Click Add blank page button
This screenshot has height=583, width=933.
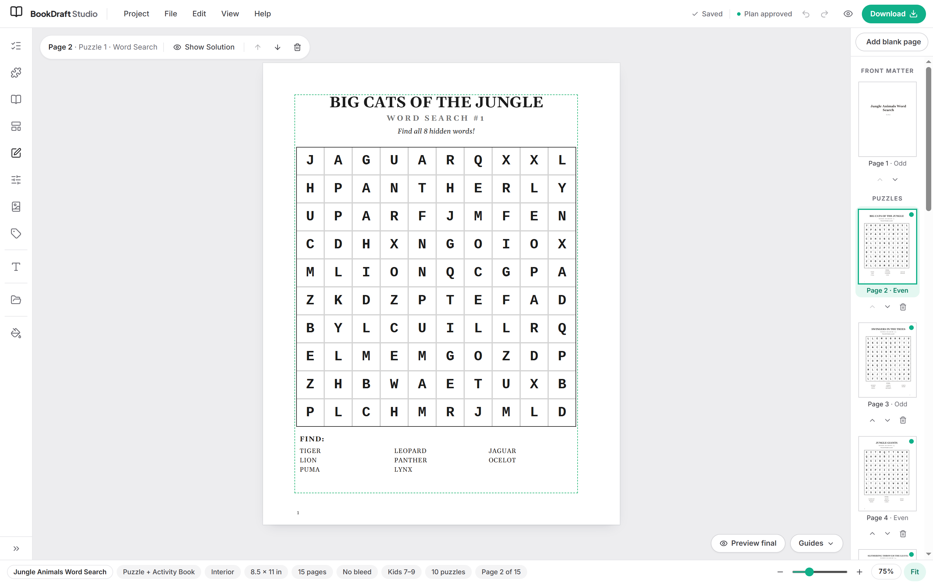tap(892, 42)
